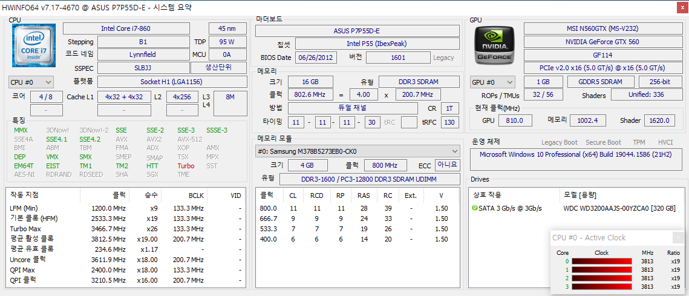This screenshot has height=296, width=689.
Task: Click the Socket H1 (LGA1156) platform field
Action: 172,82
